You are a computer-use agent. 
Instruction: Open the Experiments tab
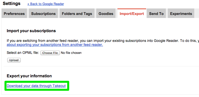coord(181,13)
